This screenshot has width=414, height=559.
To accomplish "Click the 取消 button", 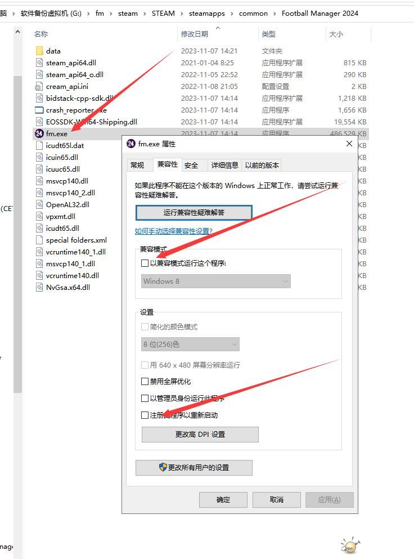I will click(277, 500).
